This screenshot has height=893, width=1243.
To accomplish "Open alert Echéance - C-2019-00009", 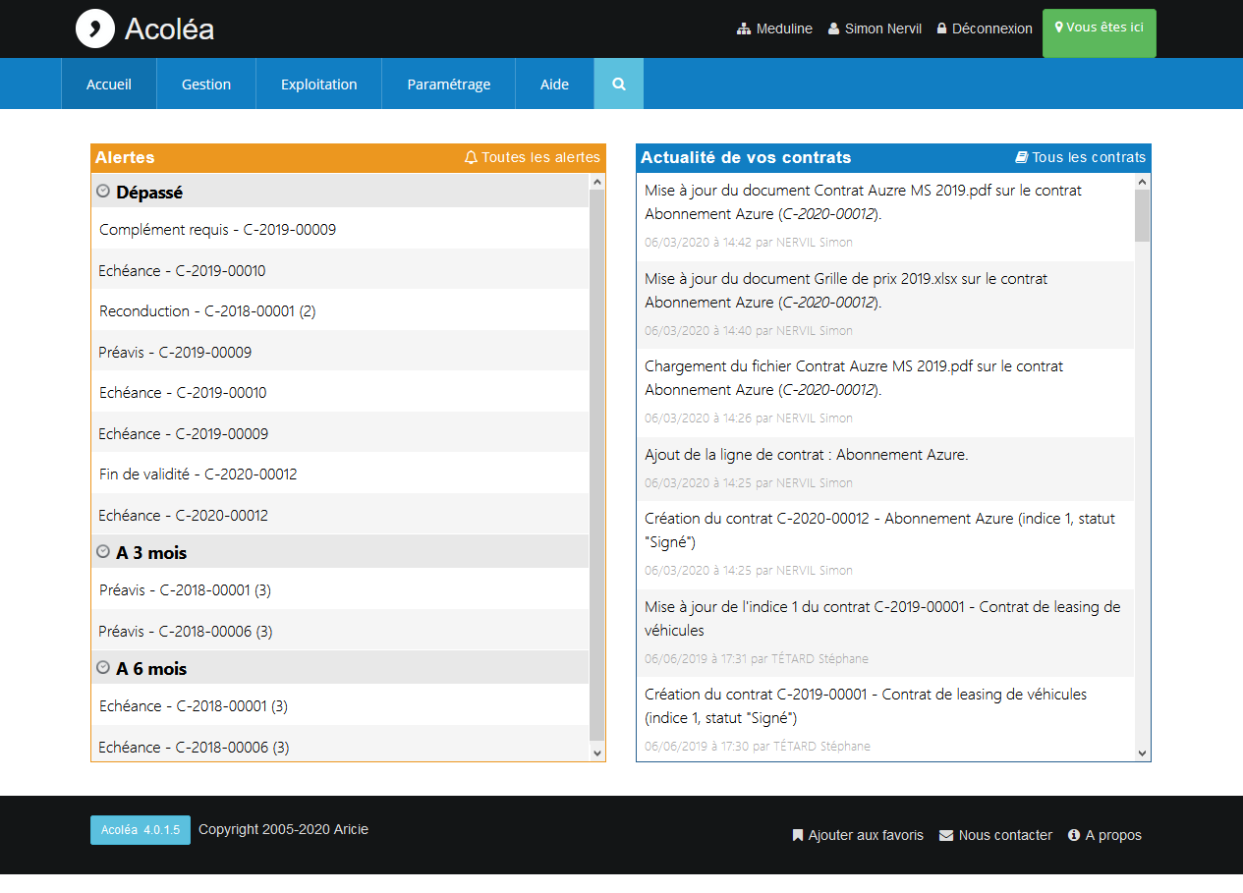I will click(x=340, y=433).
